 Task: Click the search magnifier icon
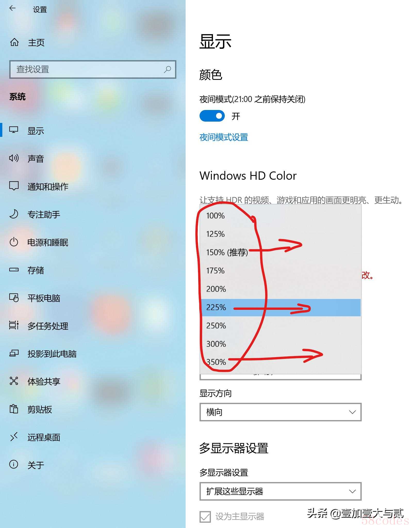tap(167, 69)
